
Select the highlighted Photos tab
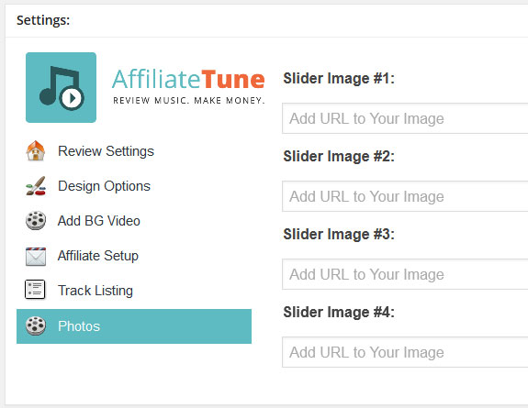134,326
